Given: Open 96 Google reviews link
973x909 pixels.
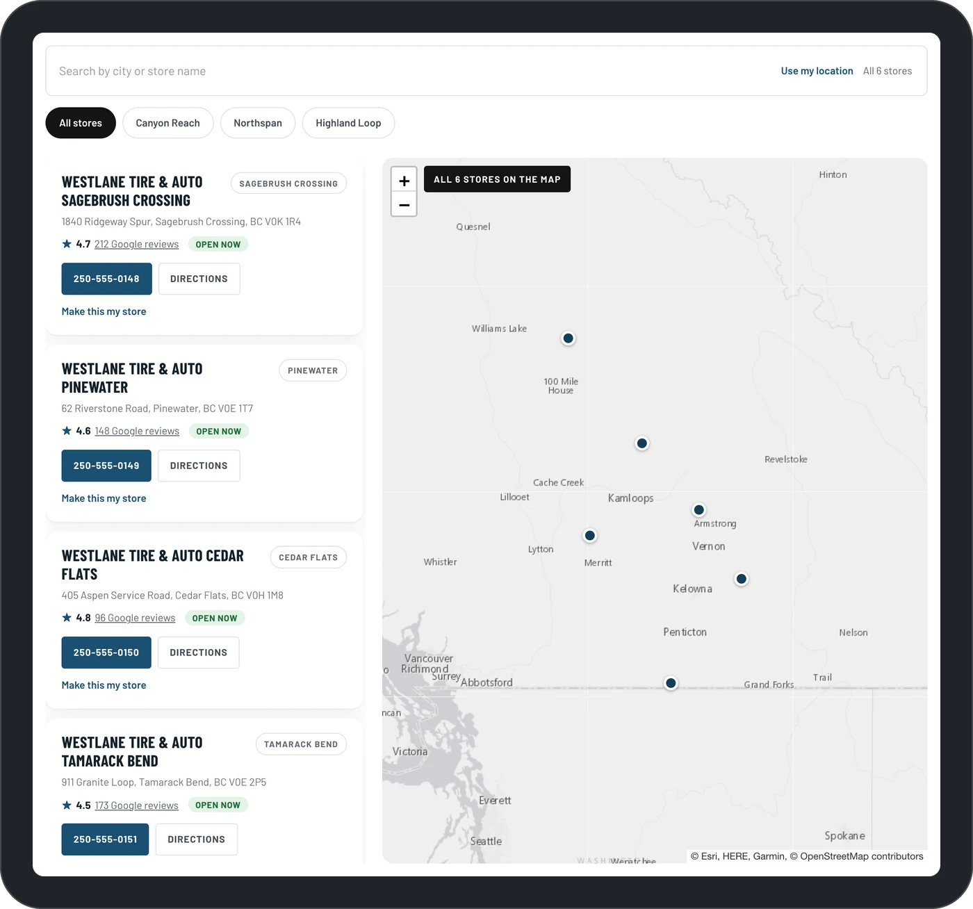Looking at the screenshot, I should 135,618.
